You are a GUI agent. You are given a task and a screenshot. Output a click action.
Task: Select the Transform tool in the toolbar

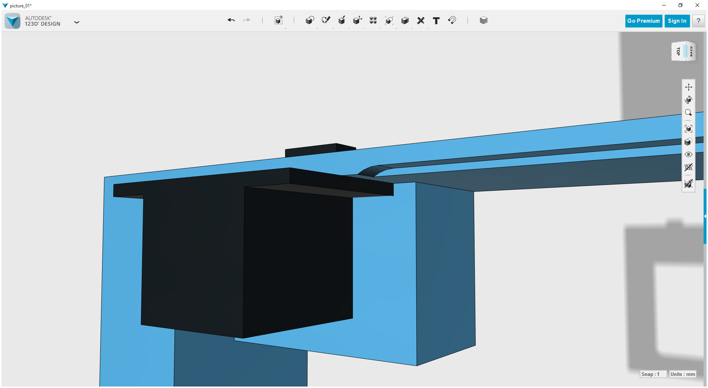[x=278, y=21]
